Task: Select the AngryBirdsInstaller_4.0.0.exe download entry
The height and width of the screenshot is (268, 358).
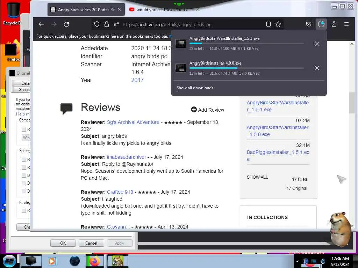Action: [249, 68]
